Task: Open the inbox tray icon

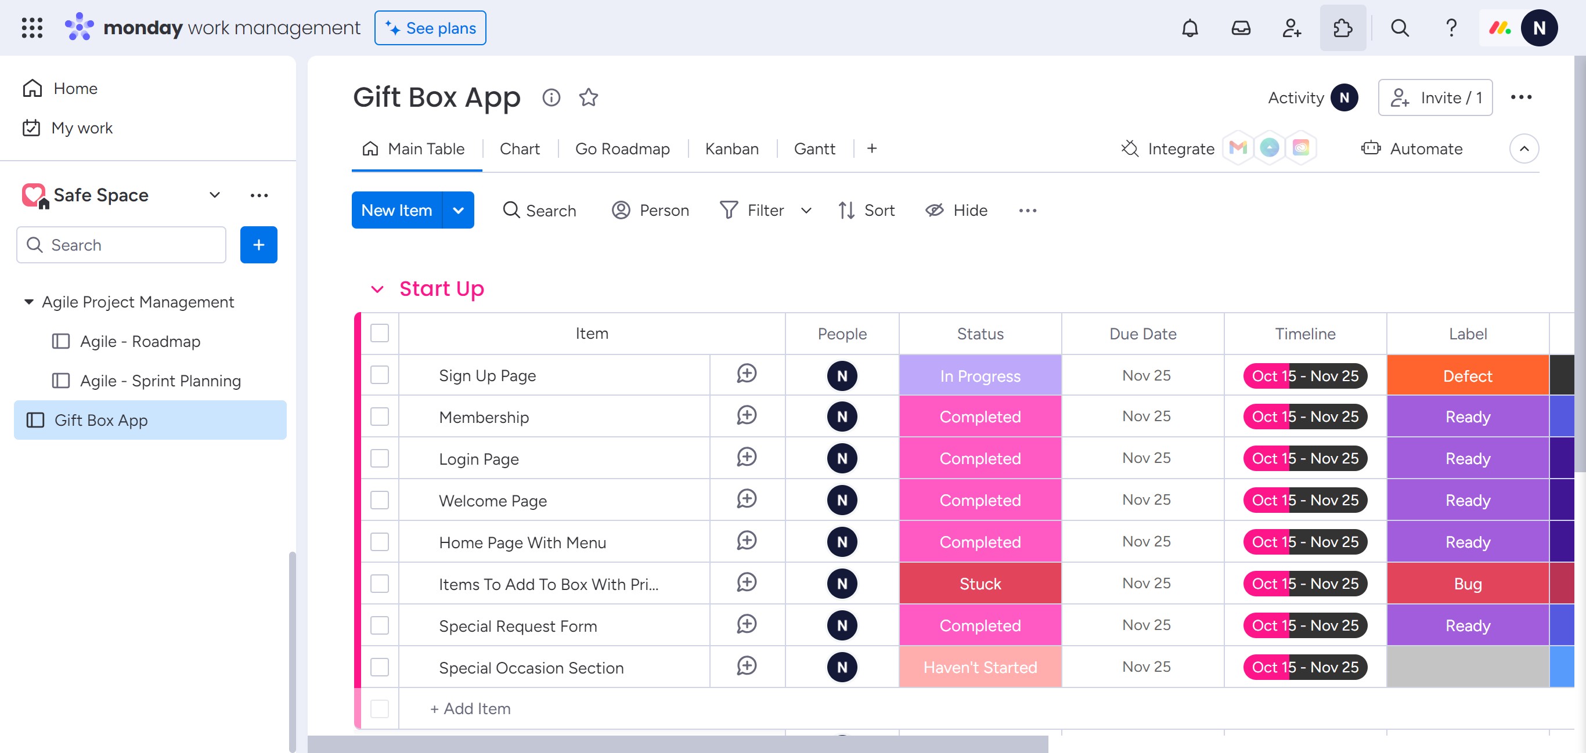Action: tap(1241, 28)
